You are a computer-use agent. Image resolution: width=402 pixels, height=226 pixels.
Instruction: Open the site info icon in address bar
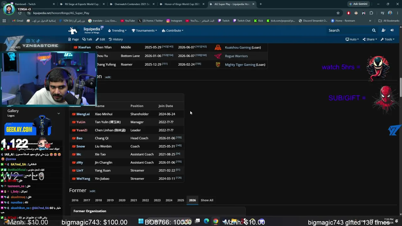click(29, 13)
